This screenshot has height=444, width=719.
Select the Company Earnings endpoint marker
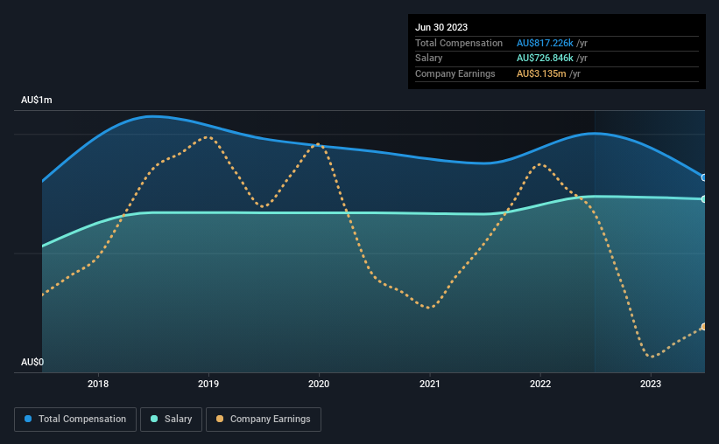pyautogui.click(x=703, y=327)
